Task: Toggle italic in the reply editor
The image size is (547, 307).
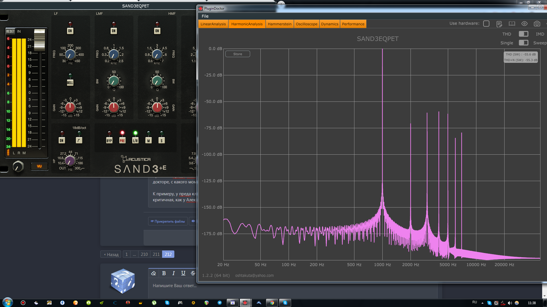Action: coord(174,273)
